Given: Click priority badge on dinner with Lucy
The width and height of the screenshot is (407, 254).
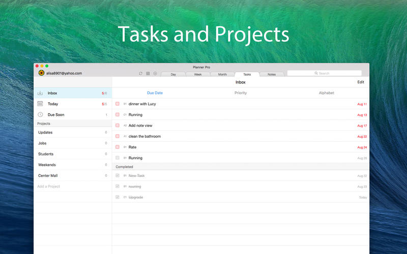Looking at the screenshot, I should click(125, 104).
